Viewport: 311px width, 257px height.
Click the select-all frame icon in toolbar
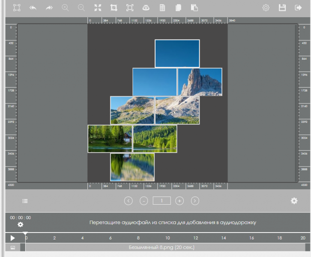[17, 8]
